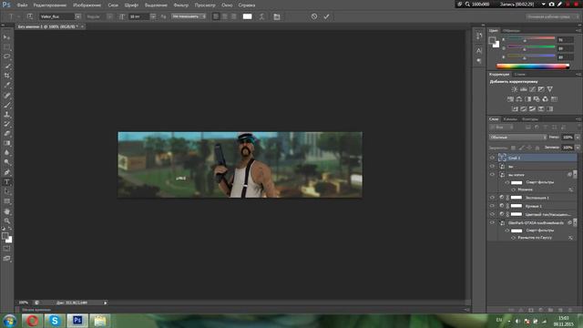Commit text edits with the checkmark
The width and height of the screenshot is (583, 328).
pyautogui.click(x=326, y=16)
